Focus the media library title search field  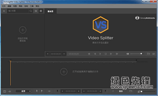(18, 11)
